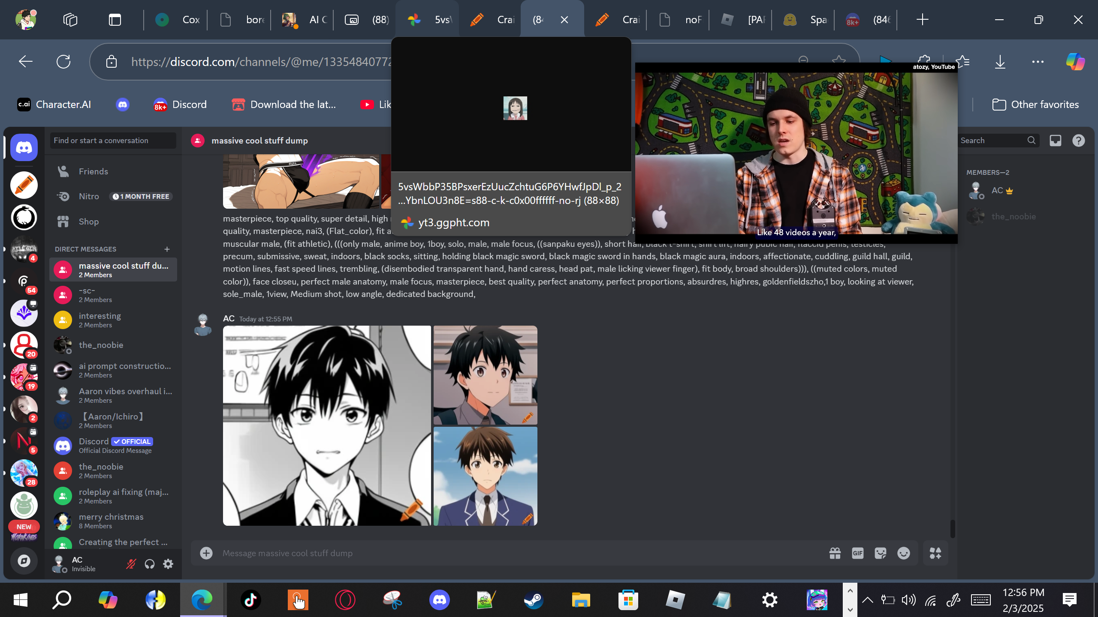Open browser downloads icon

[x=1000, y=62]
